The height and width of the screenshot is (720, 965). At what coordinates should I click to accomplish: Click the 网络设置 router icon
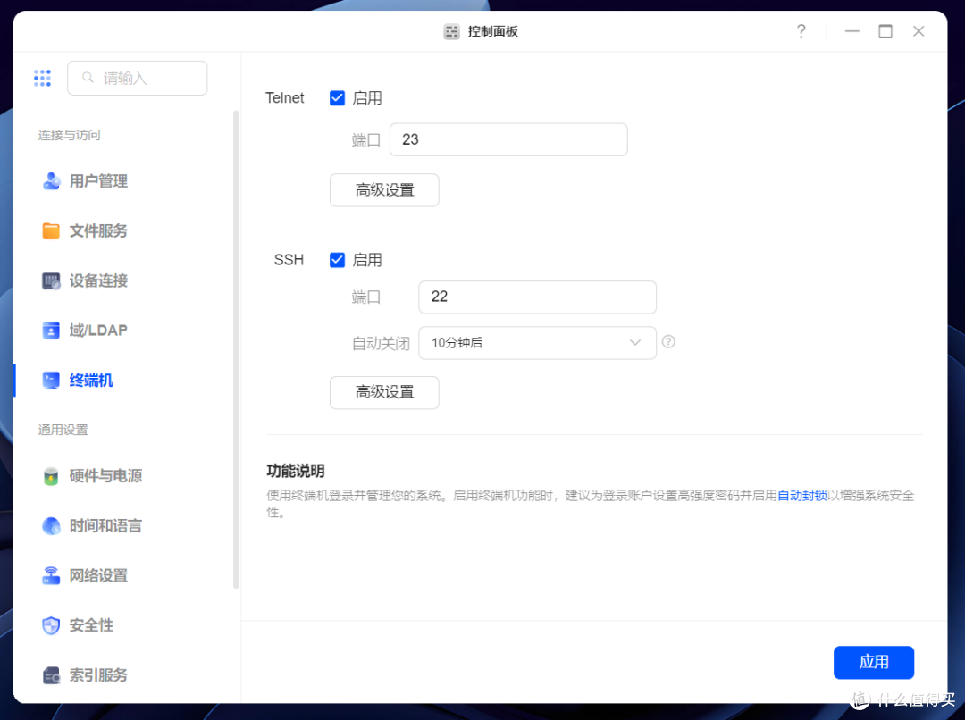[x=51, y=575]
